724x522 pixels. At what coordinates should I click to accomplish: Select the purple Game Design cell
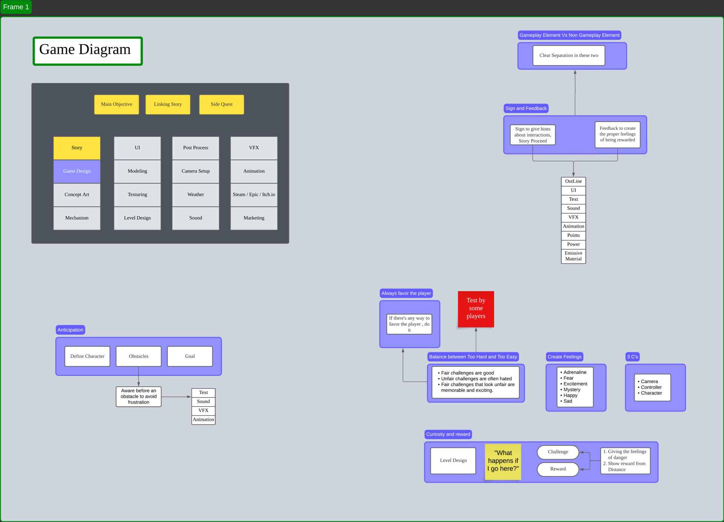77,171
